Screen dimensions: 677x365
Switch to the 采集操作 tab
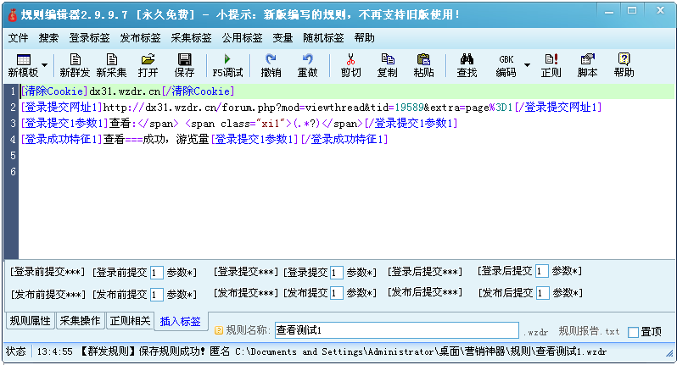click(x=80, y=321)
